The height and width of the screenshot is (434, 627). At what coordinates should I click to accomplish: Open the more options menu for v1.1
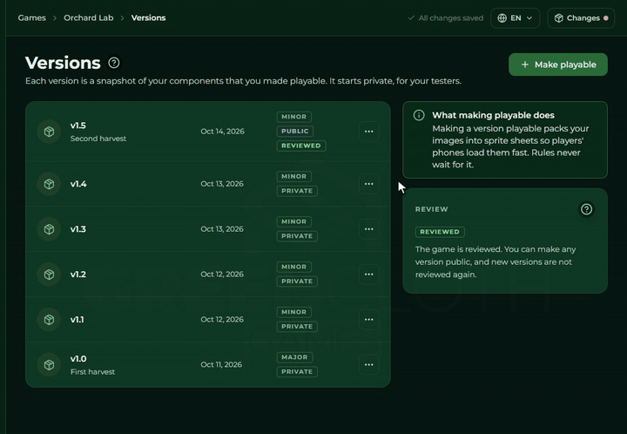pos(368,320)
